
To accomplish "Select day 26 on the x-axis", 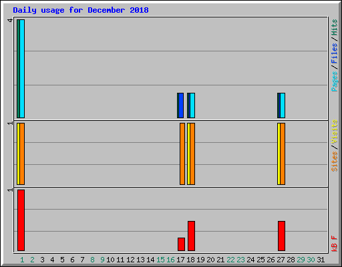I will click(271, 260).
